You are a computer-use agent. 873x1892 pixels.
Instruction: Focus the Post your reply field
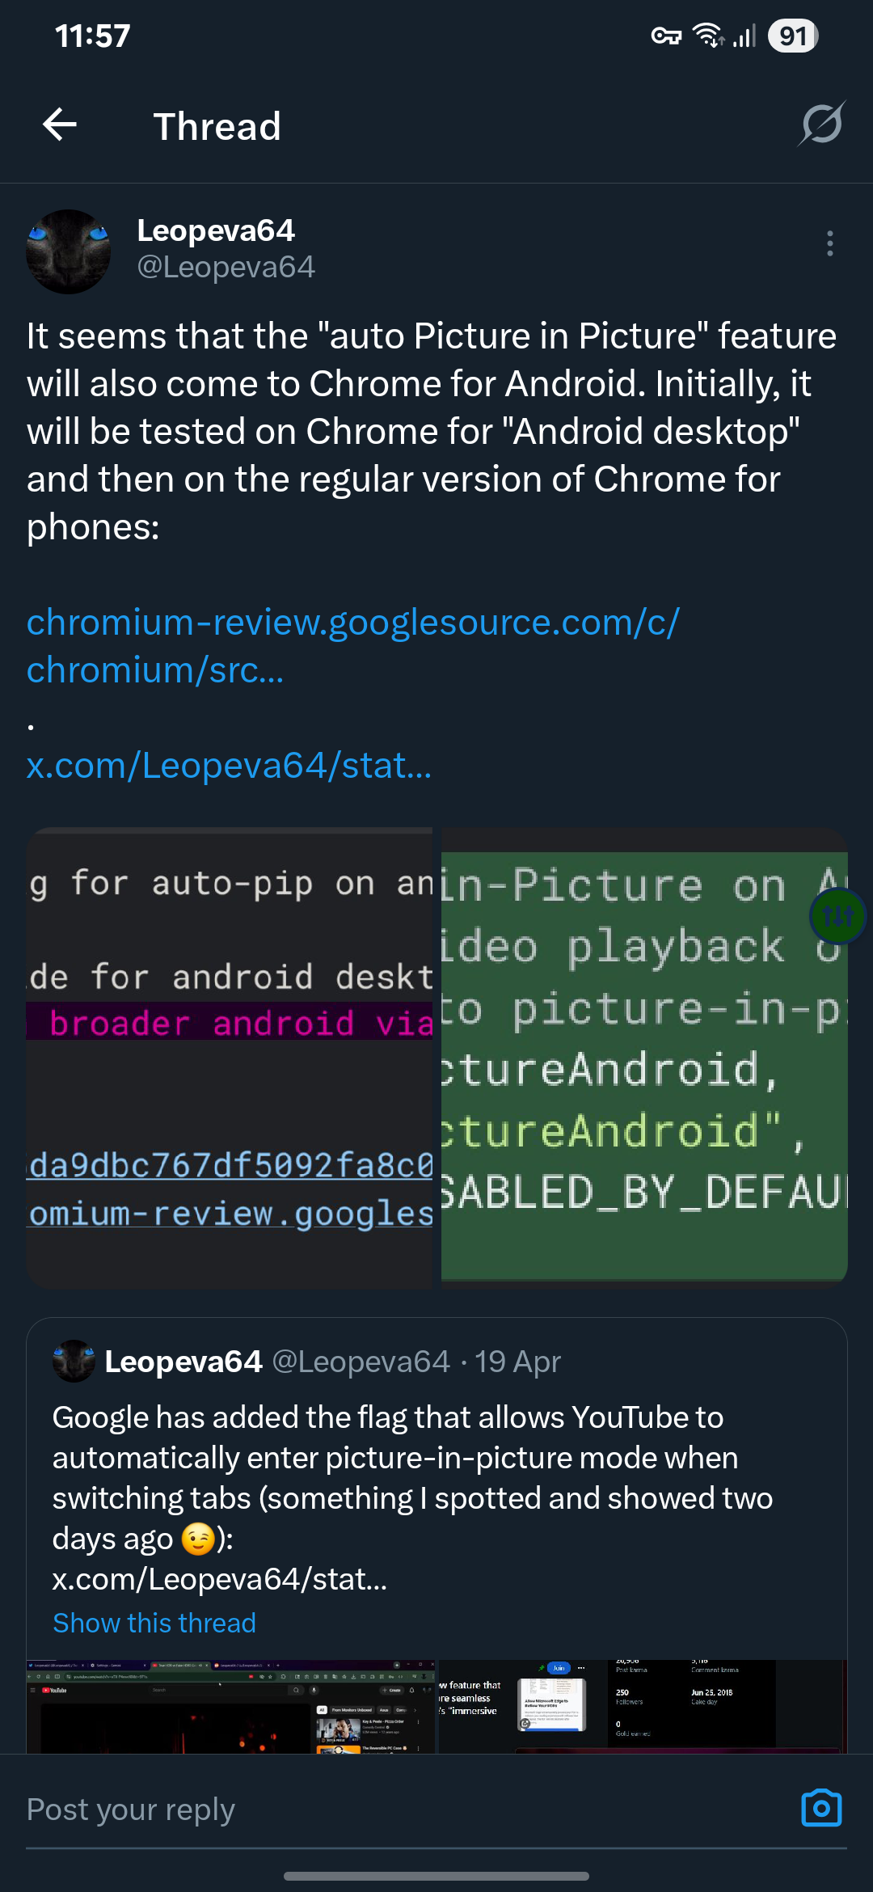click(x=404, y=1810)
